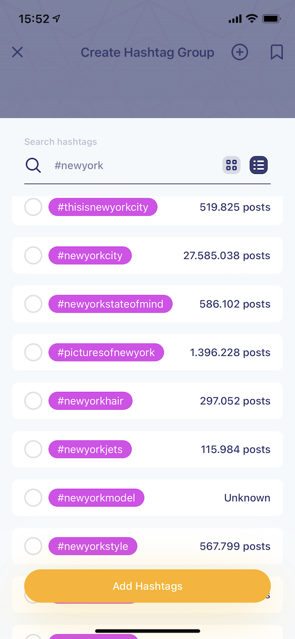295x639 pixels.
Task: Check the #newyorkstateofmind circle
Action: click(33, 304)
